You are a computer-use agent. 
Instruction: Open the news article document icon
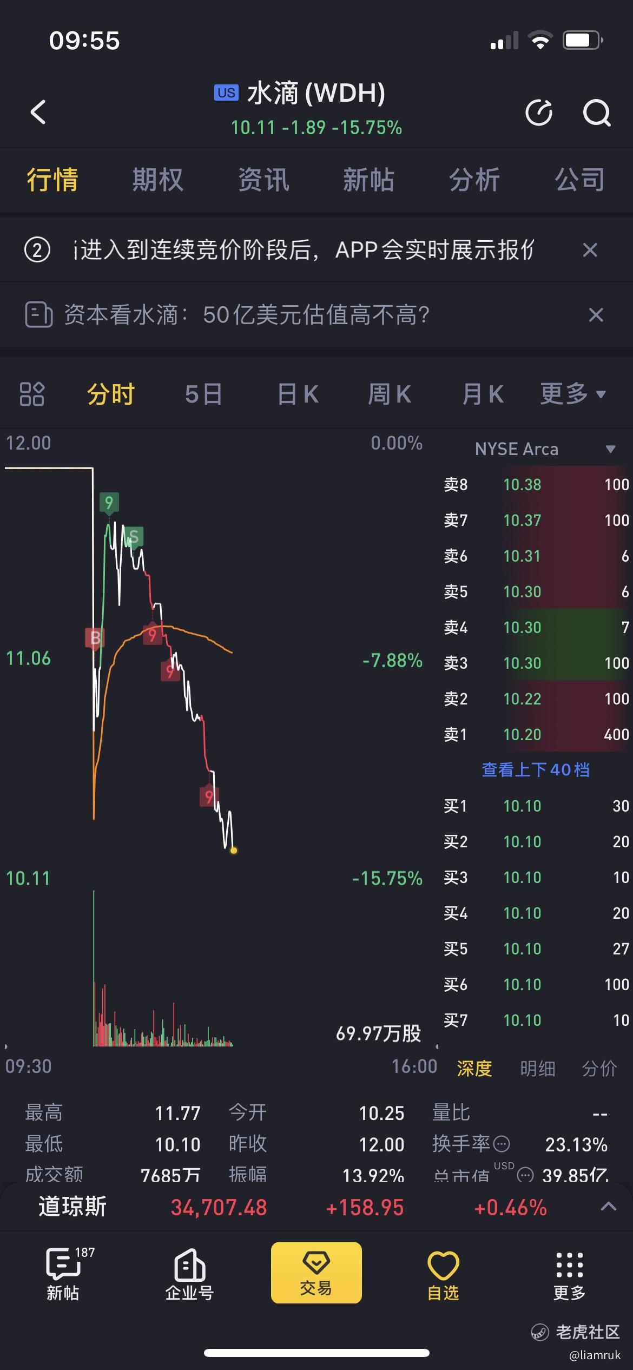coord(38,315)
